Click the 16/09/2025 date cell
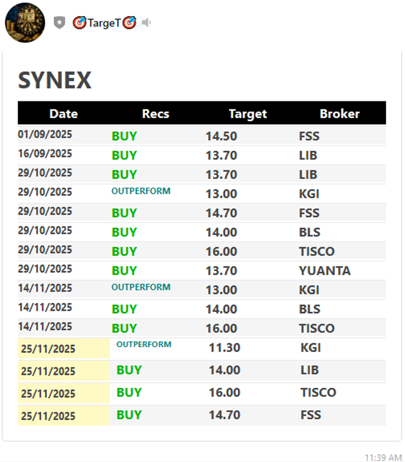 [45, 154]
